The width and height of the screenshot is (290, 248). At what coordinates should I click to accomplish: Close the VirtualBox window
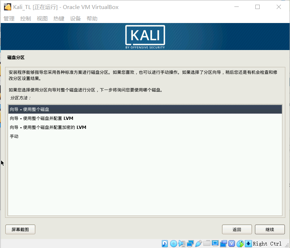tap(279, 7)
